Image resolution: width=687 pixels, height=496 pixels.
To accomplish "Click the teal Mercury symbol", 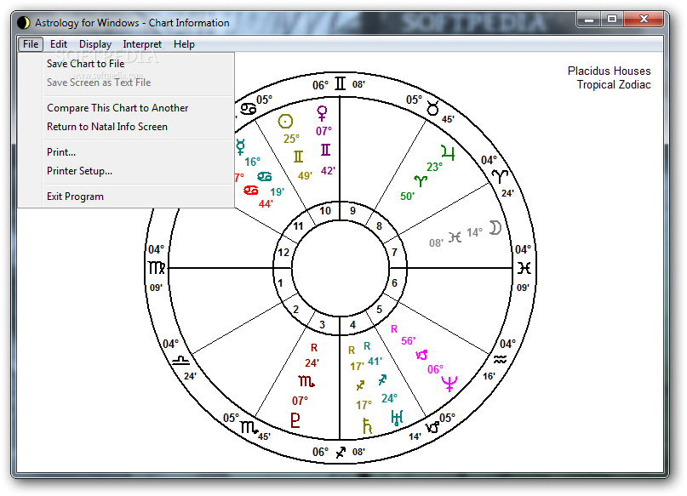I will 241,146.
